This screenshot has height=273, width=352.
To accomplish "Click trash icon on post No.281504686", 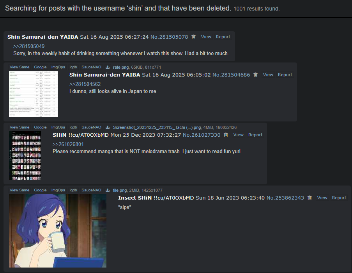I will 255,75.
